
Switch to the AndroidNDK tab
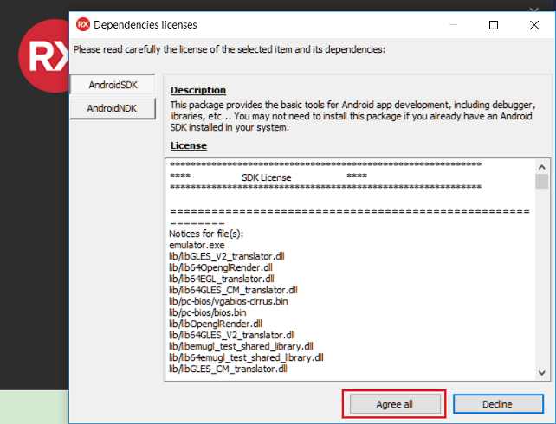[x=113, y=108]
